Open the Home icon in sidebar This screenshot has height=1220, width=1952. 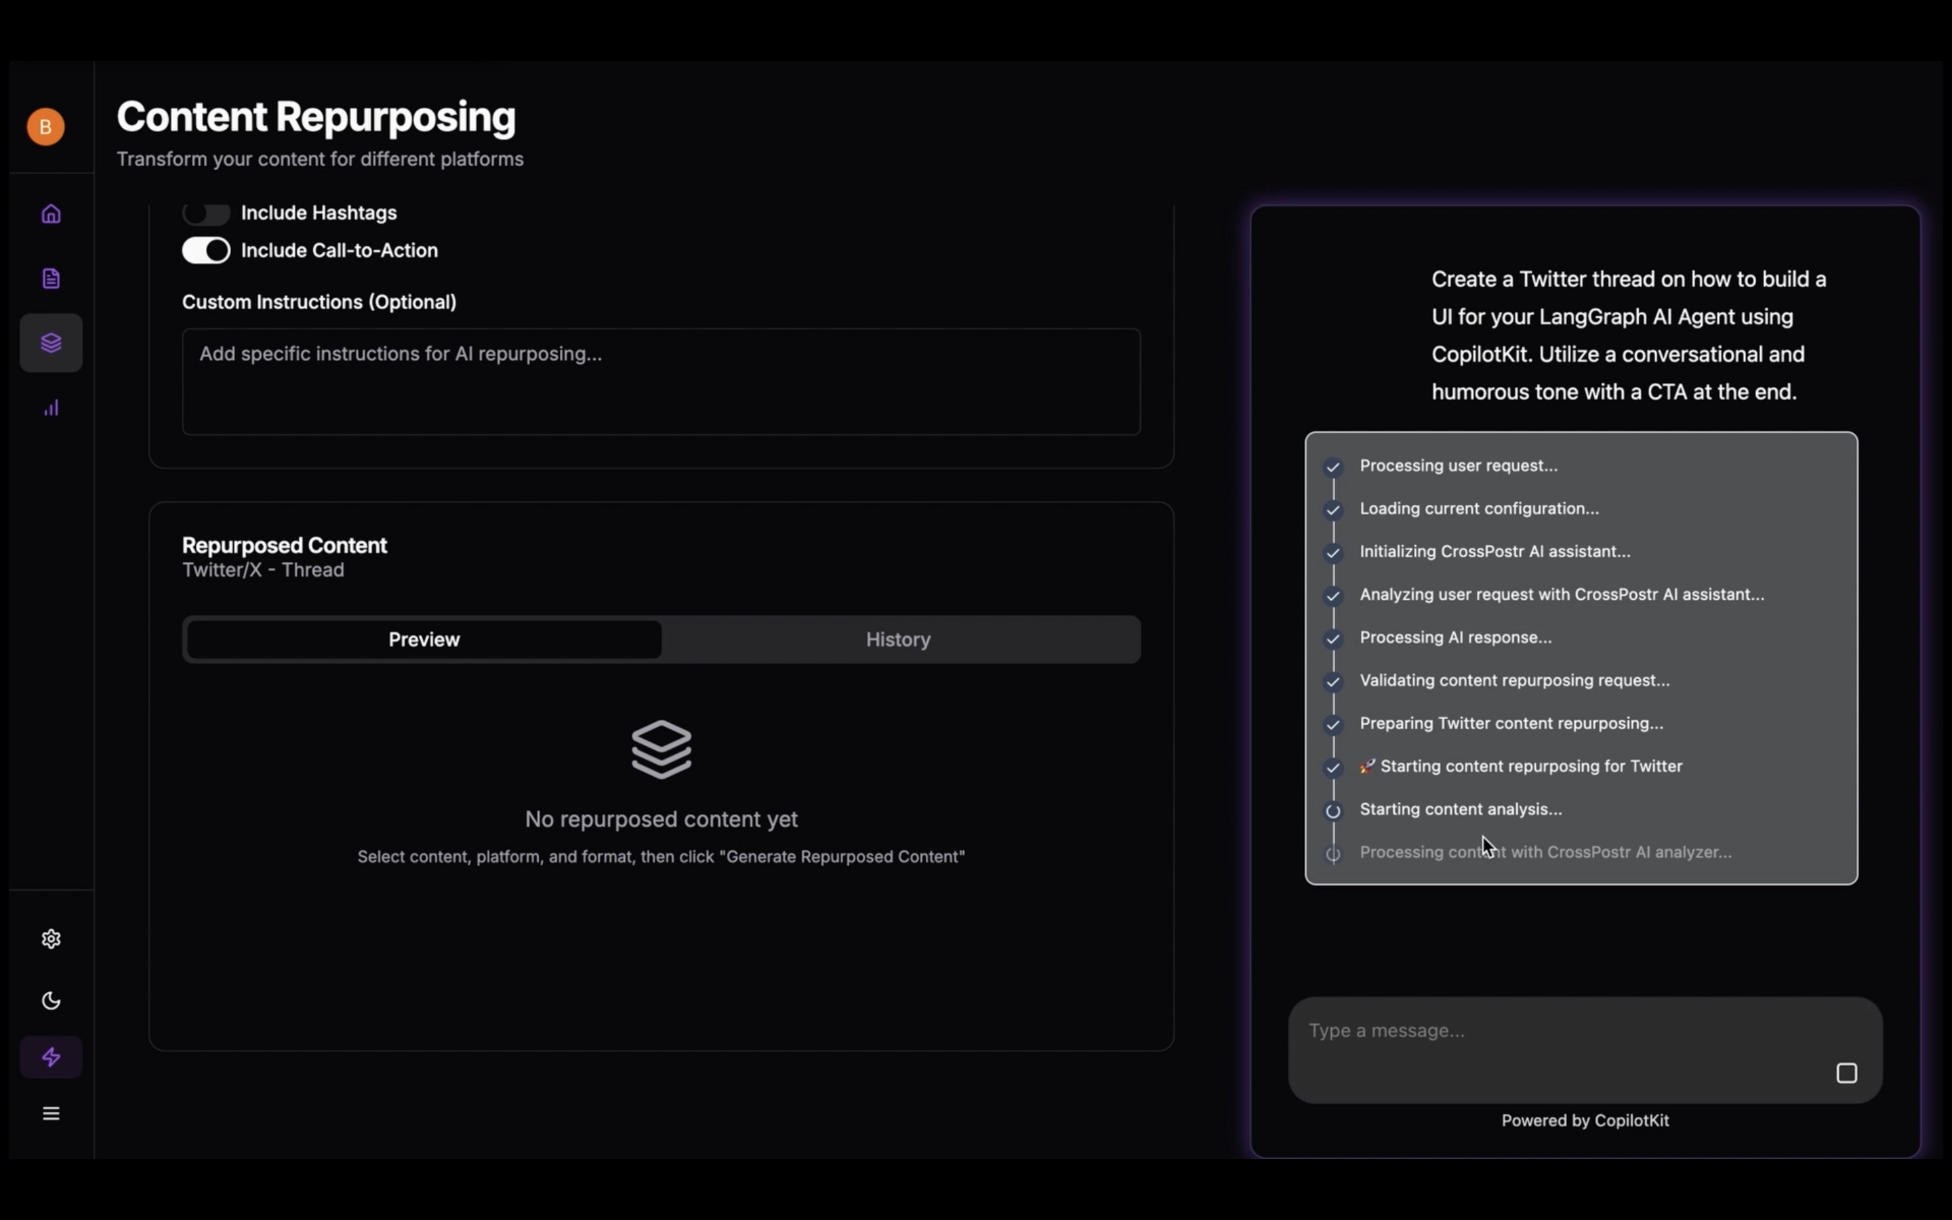(51, 213)
